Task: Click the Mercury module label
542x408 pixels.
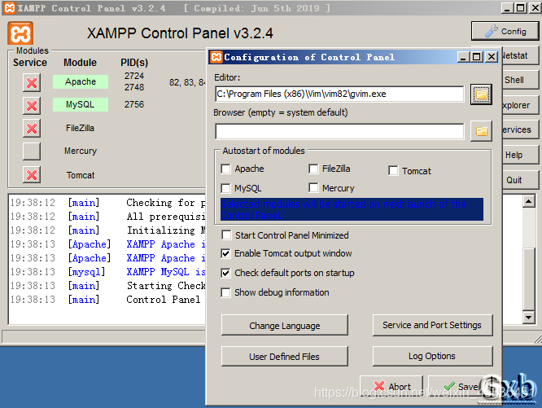Action: [81, 151]
